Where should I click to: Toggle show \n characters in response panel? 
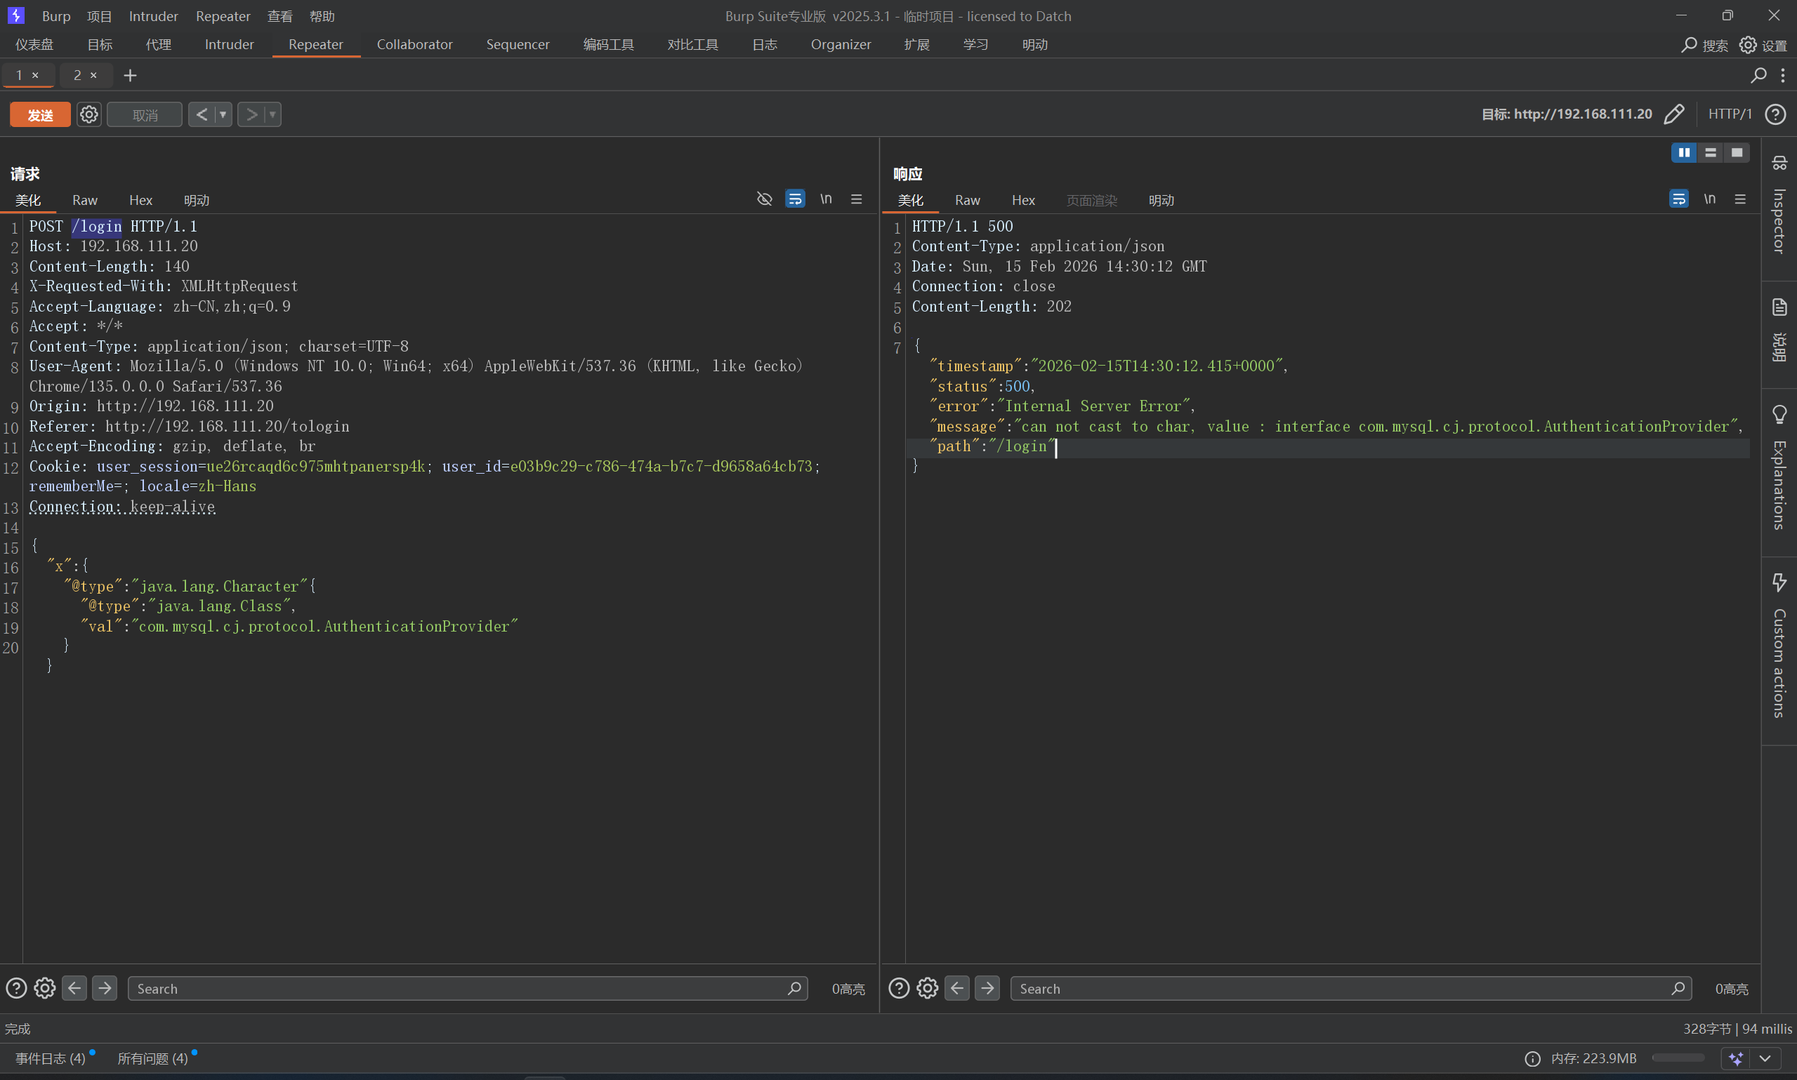[x=1709, y=199]
